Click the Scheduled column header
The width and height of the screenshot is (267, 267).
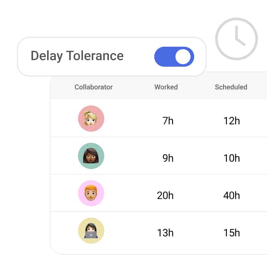click(x=231, y=87)
